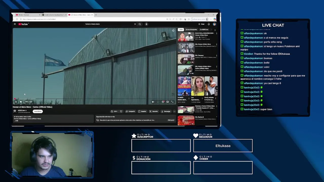Image resolution: width=324 pixels, height=182 pixels.
Task: Open the browser profile button 'Verificar que es usted'
Action: (200, 19)
